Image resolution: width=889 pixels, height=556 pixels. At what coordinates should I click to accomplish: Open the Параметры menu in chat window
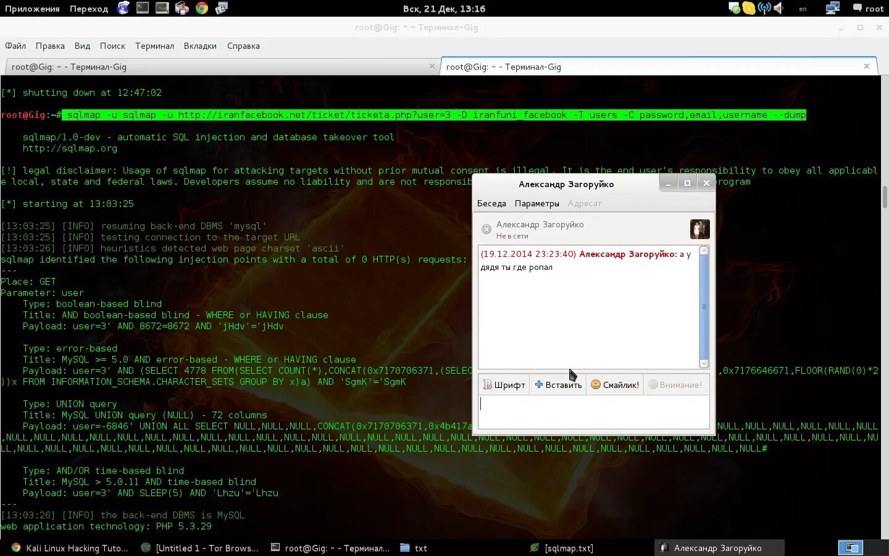point(537,203)
